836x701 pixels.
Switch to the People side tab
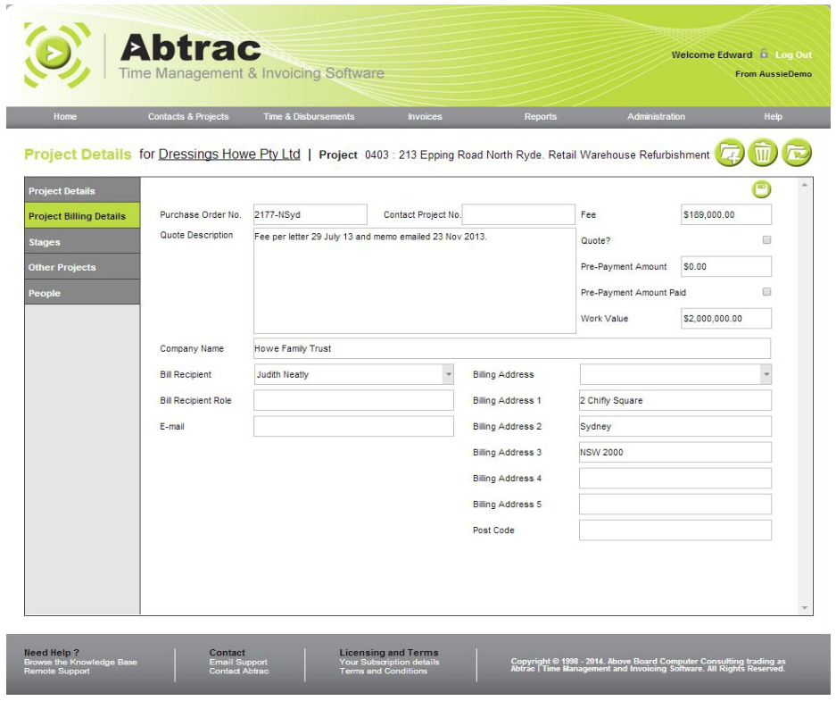(82, 293)
